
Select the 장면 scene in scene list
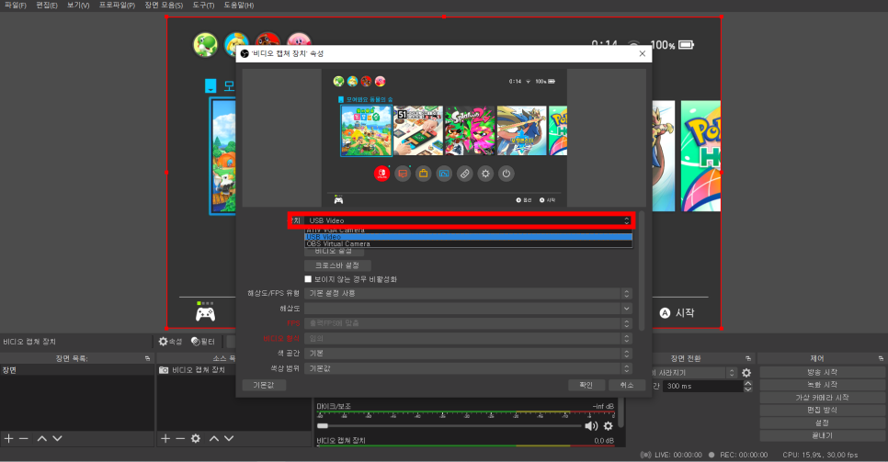[77, 370]
